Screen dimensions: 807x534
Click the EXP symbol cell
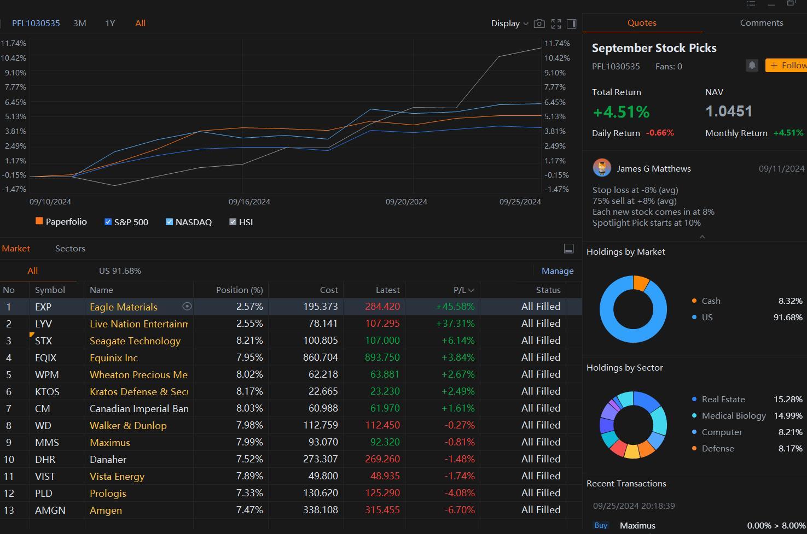[43, 307]
